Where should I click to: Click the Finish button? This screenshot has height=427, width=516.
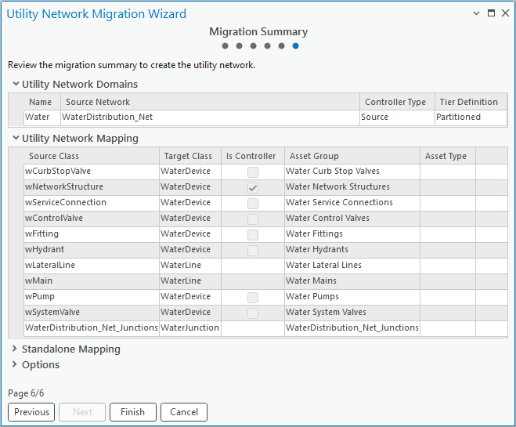click(132, 412)
